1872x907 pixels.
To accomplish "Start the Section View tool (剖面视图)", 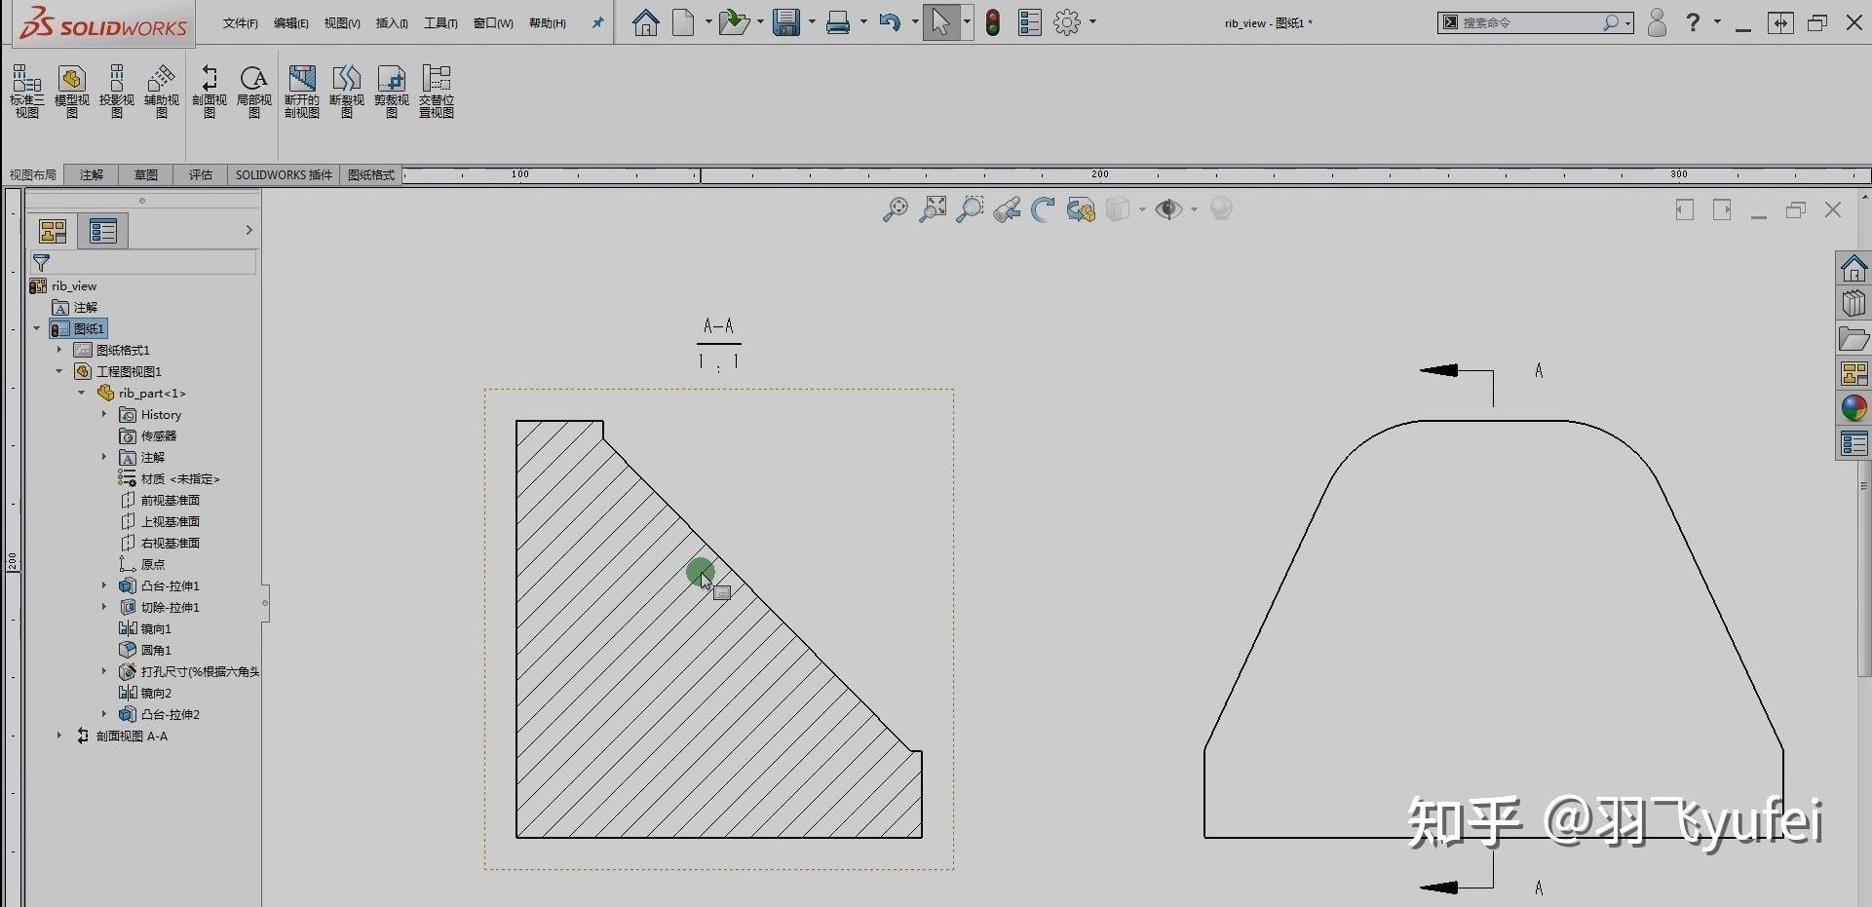I will click(x=209, y=92).
